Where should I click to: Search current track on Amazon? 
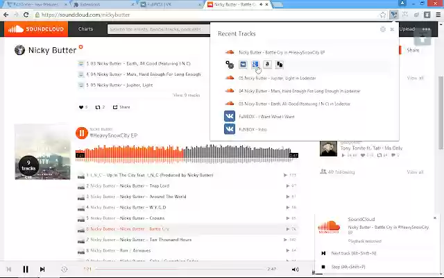pos(267,65)
